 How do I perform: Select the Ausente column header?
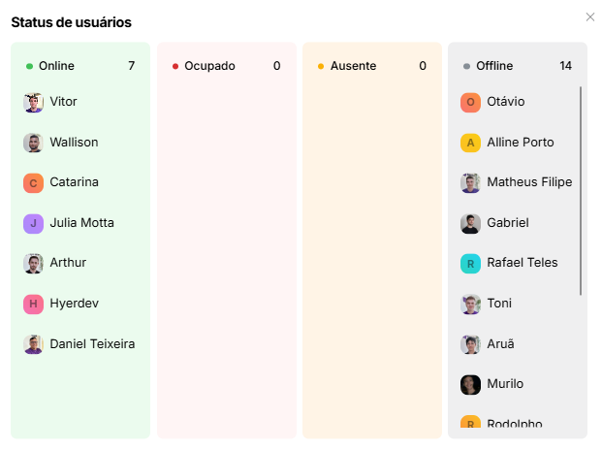(353, 66)
